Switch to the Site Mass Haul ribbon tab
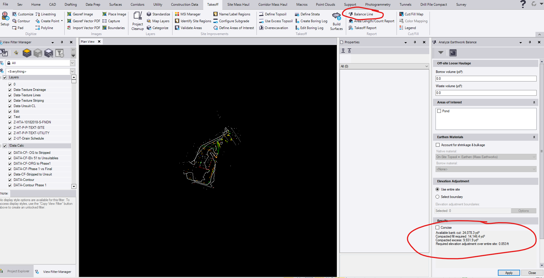Image resolution: width=544 pixels, height=278 pixels. (238, 4)
